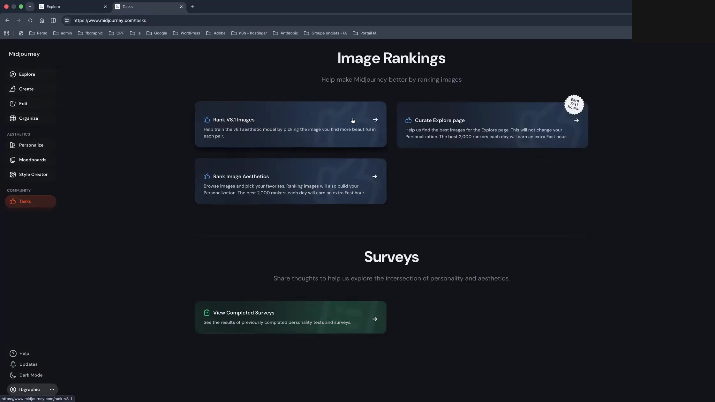Open Personalize under Aesthetics
The image size is (715, 402).
tap(31, 145)
